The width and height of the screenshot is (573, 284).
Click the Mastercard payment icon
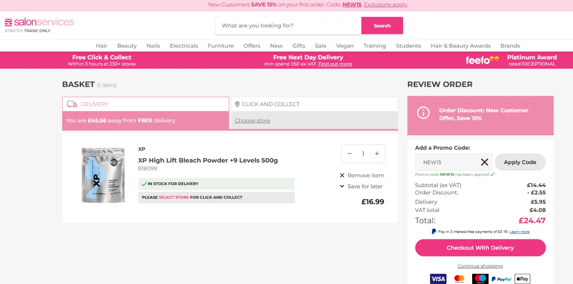(459, 279)
